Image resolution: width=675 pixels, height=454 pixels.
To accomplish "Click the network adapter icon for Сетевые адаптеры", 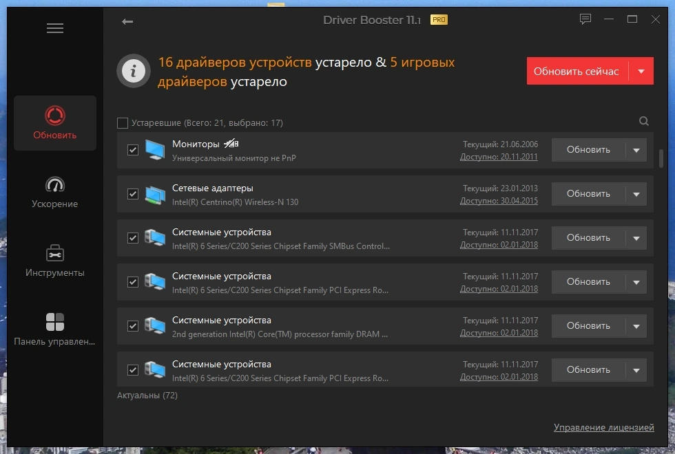I will tap(155, 194).
